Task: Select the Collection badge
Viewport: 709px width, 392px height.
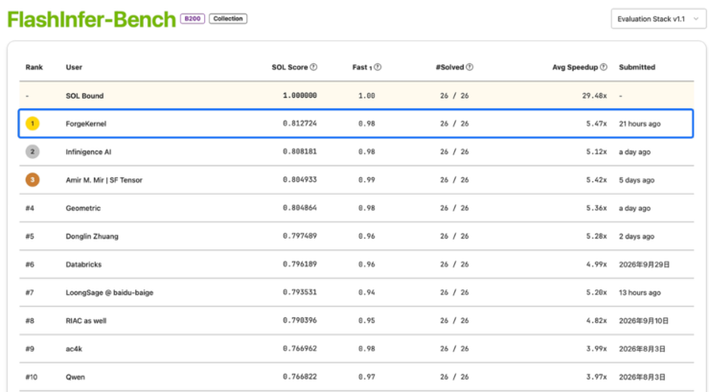Action: tap(228, 18)
